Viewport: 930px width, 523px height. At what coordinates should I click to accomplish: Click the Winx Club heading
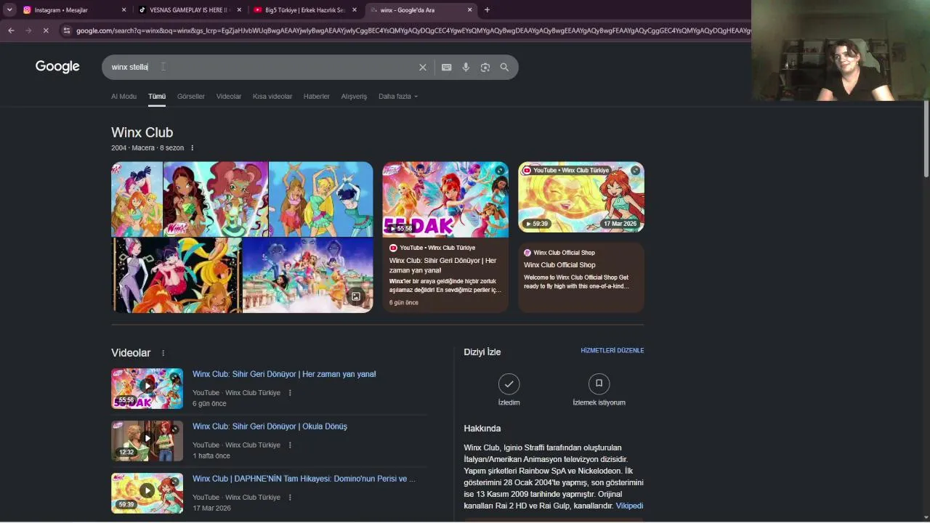(142, 133)
